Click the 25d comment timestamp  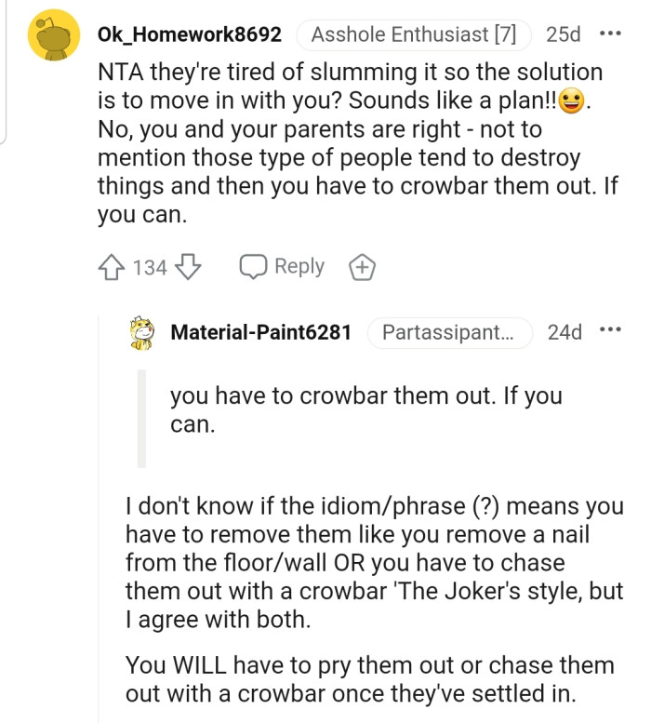pyautogui.click(x=564, y=35)
